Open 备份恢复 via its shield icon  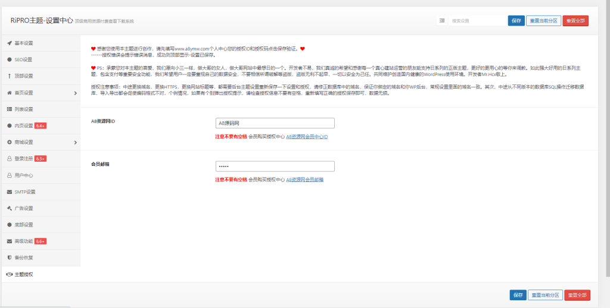[x=10, y=257]
